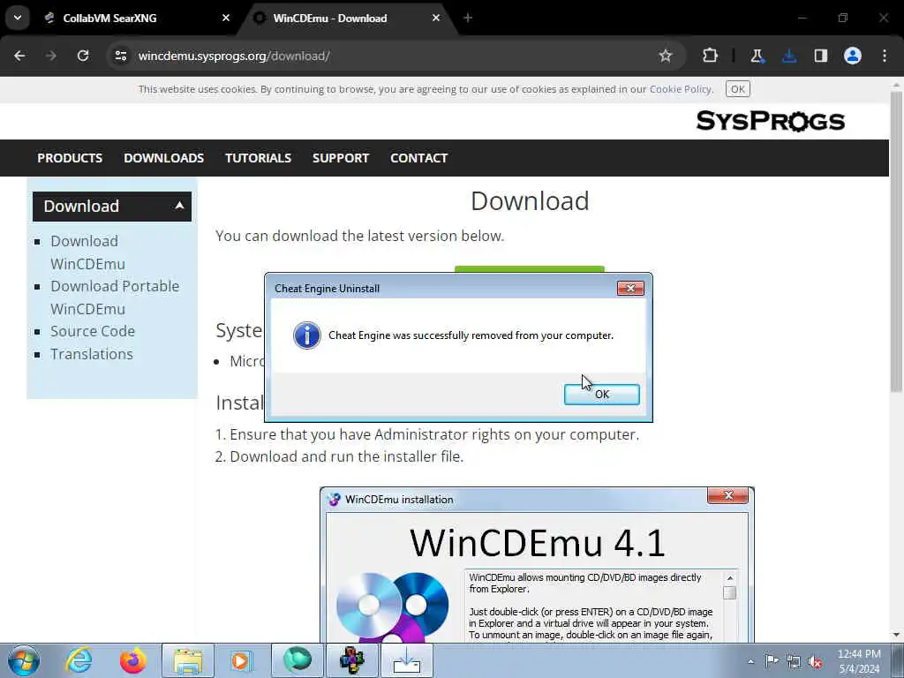This screenshot has height=678, width=904.
Task: Open the PRODUCTS menu
Action: (x=70, y=158)
